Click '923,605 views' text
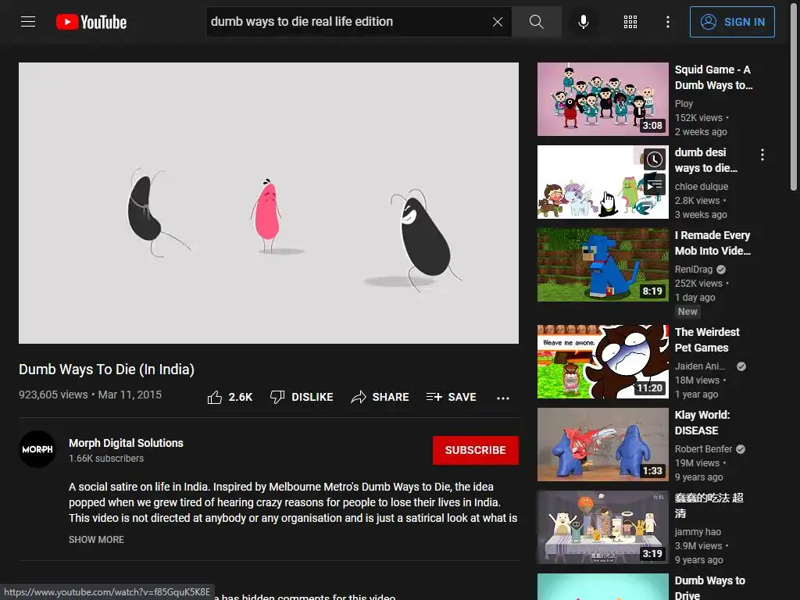This screenshot has height=600, width=800. 53,395
